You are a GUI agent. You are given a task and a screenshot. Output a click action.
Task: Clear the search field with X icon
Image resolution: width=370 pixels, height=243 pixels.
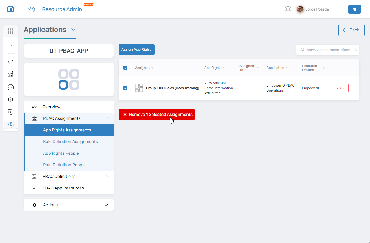coord(355,50)
